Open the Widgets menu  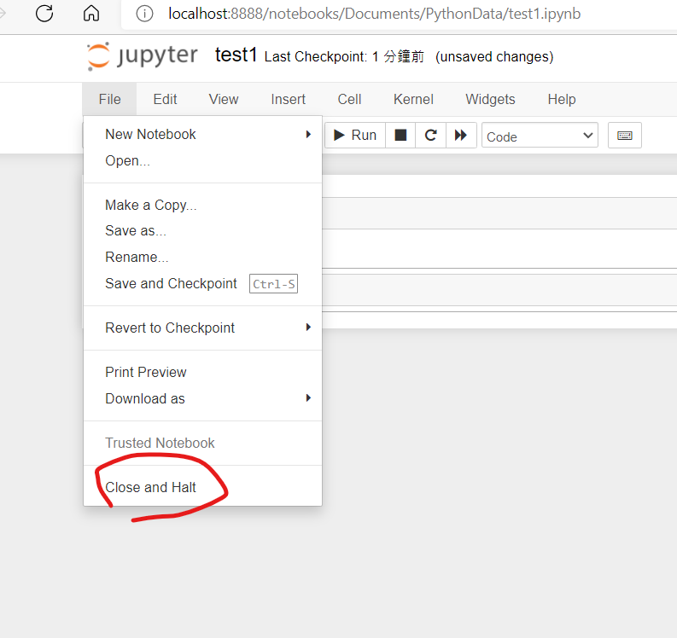pos(490,99)
